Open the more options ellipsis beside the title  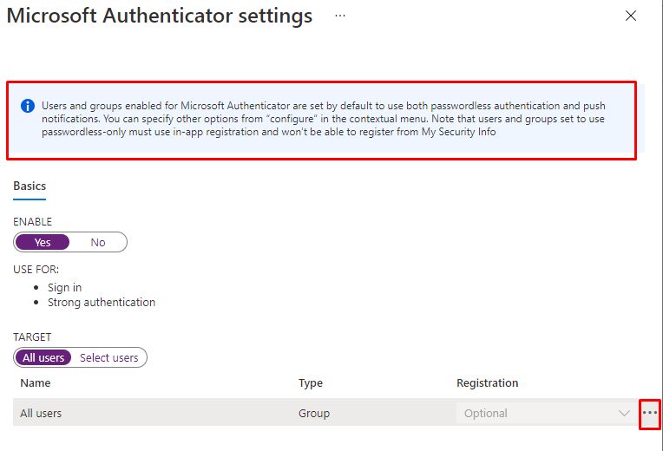[x=340, y=16]
